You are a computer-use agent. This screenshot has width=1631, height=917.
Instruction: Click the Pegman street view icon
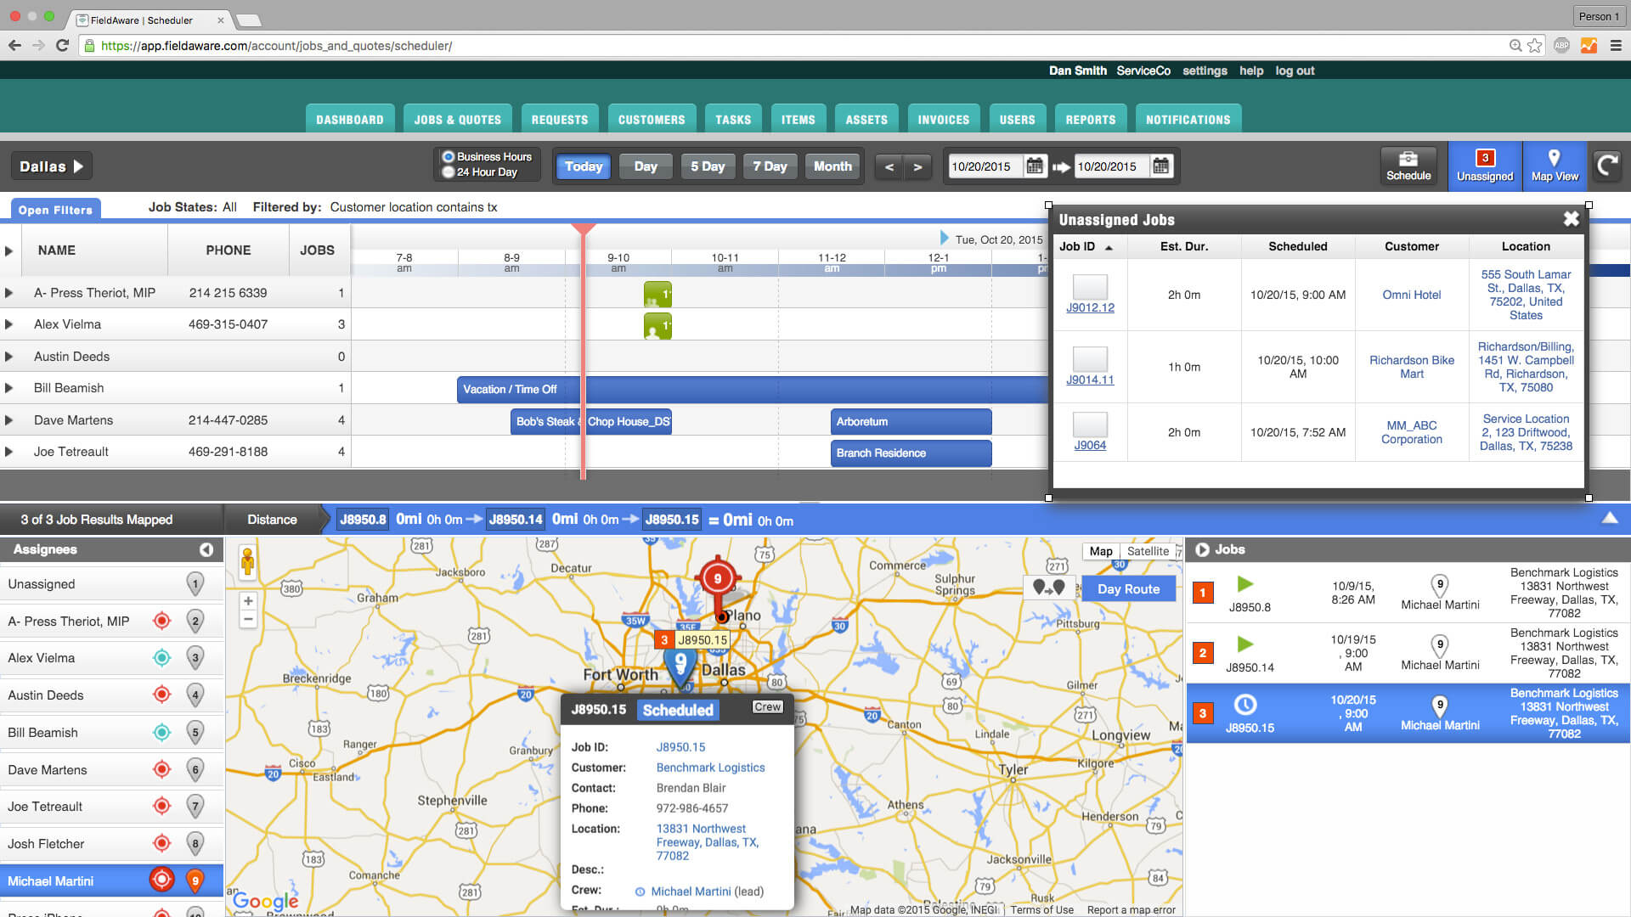pos(248,561)
